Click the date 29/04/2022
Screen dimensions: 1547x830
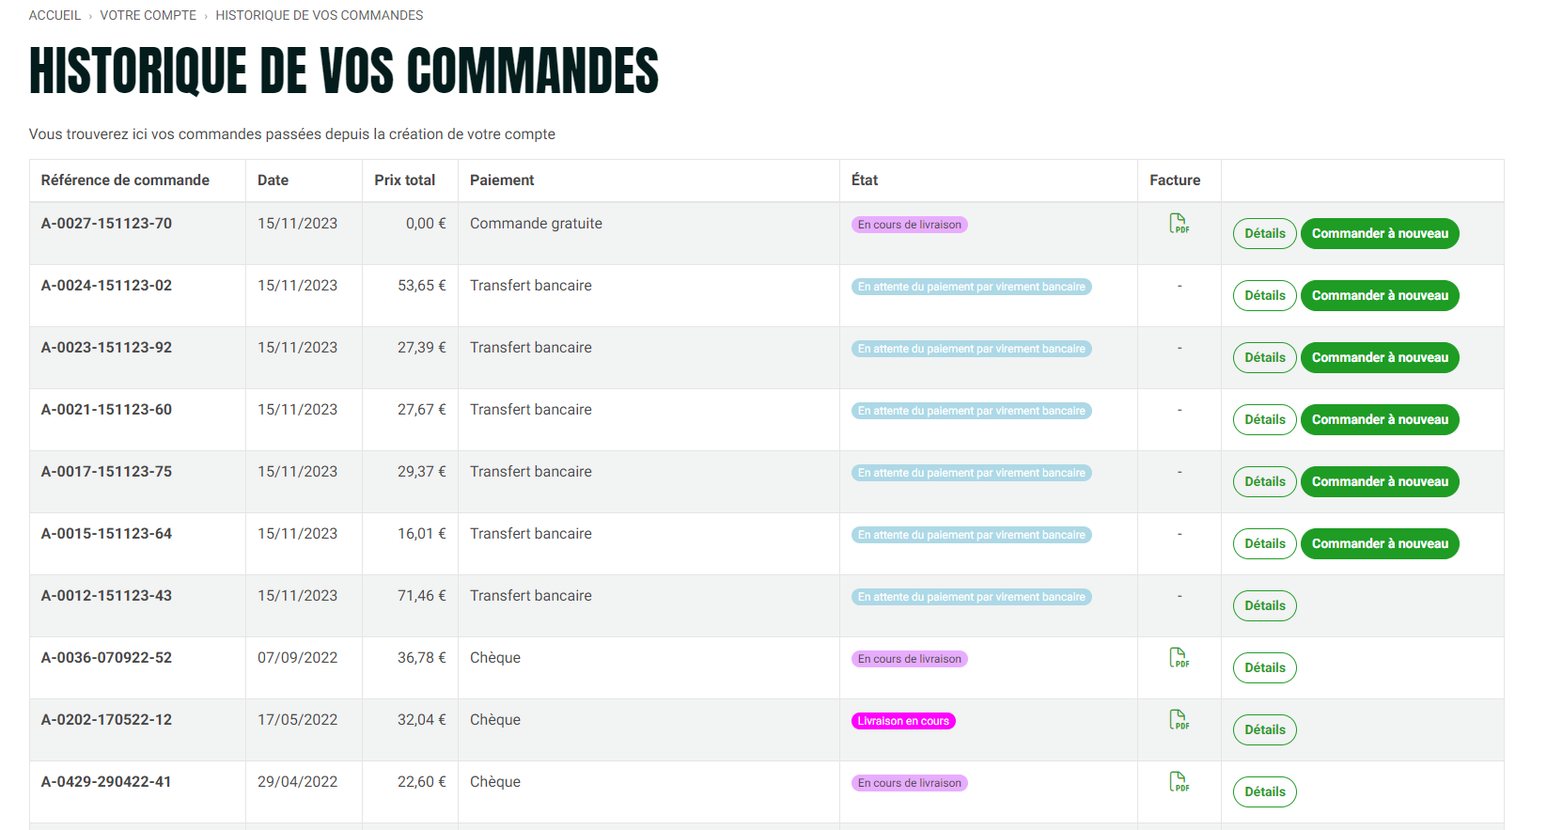pyautogui.click(x=297, y=782)
